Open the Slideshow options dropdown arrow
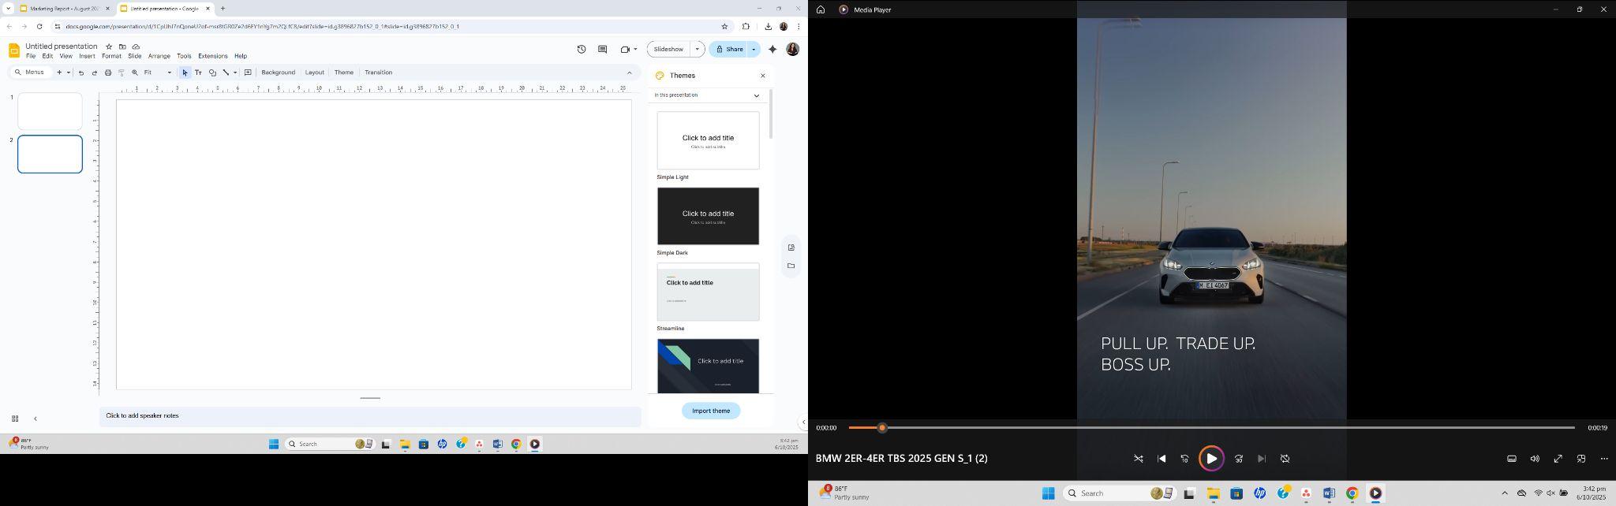 click(698, 49)
